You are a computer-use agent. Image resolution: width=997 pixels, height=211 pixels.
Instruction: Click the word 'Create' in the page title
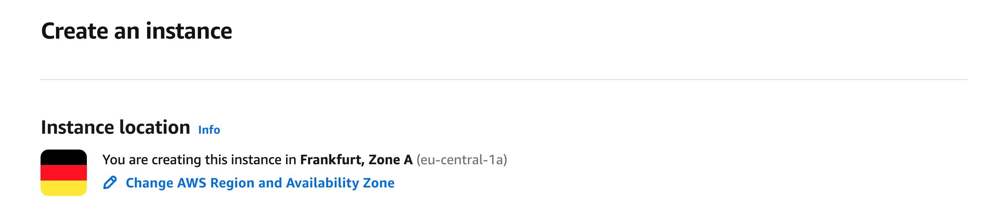[75, 31]
